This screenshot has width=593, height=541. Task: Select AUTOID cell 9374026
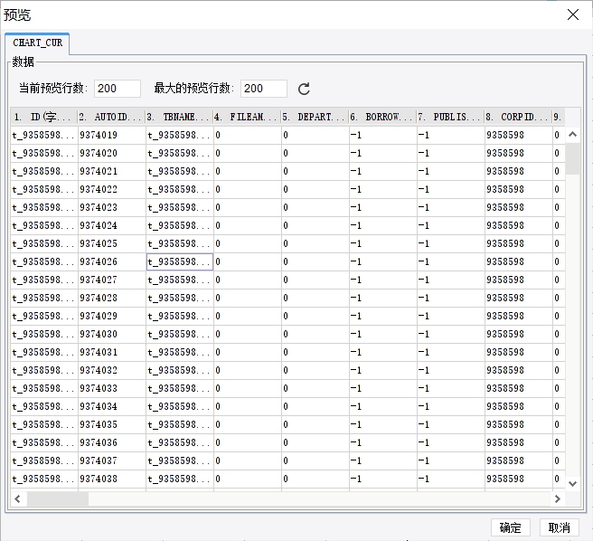(112, 262)
